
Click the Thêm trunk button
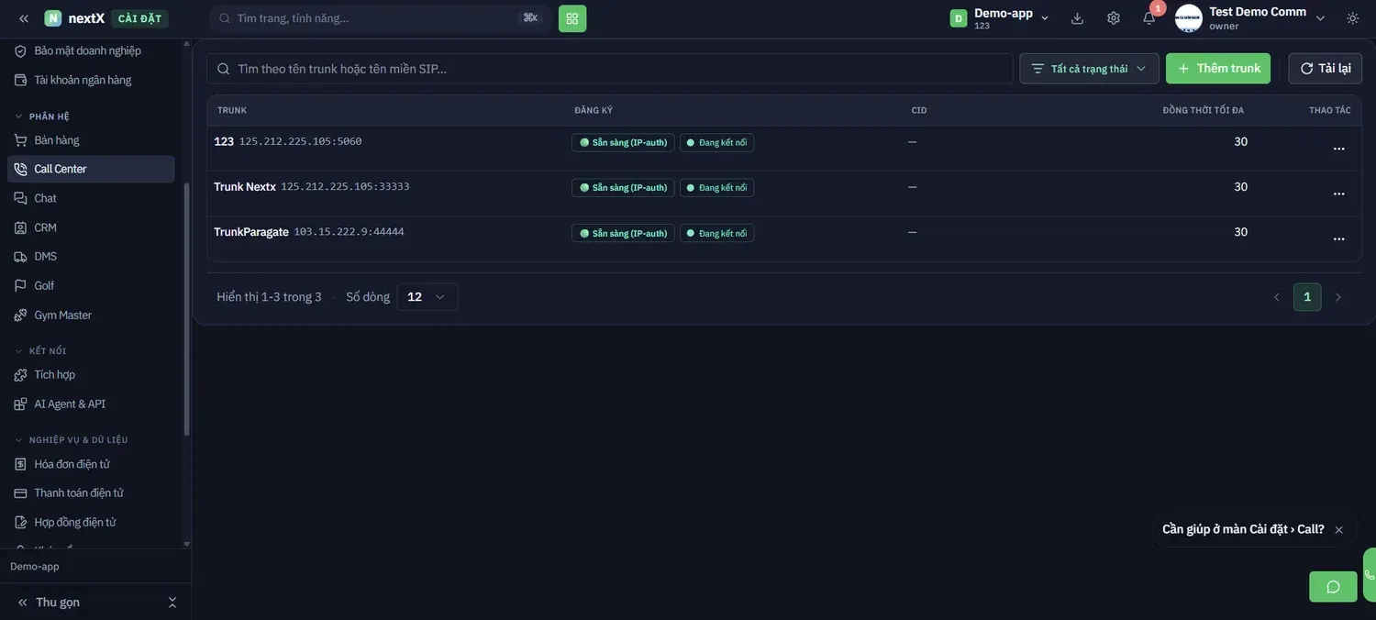click(1218, 69)
